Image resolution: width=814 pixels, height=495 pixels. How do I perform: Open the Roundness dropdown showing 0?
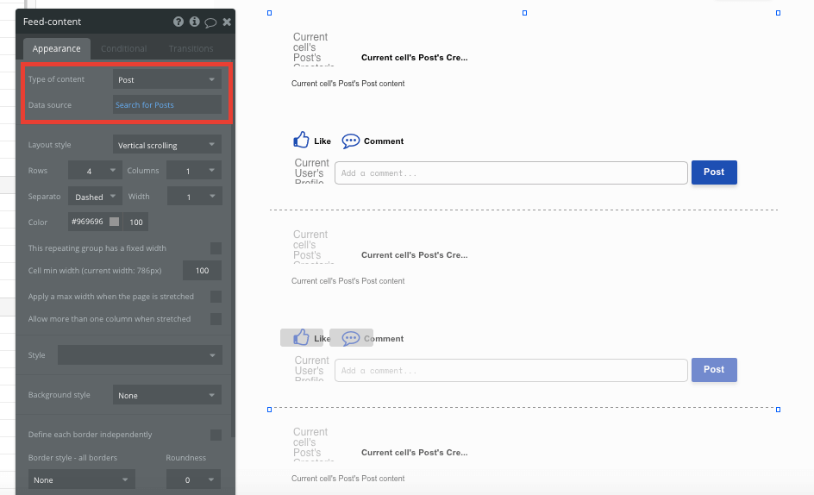pos(193,479)
